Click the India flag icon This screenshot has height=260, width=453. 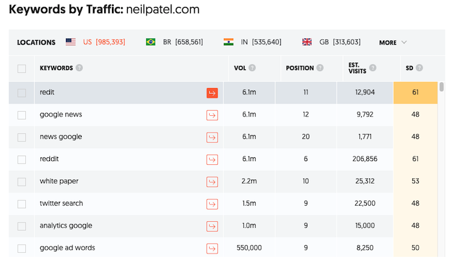click(228, 42)
